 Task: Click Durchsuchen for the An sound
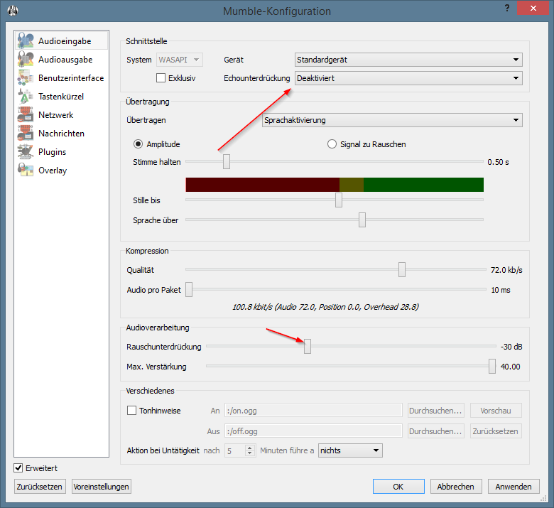(435, 411)
